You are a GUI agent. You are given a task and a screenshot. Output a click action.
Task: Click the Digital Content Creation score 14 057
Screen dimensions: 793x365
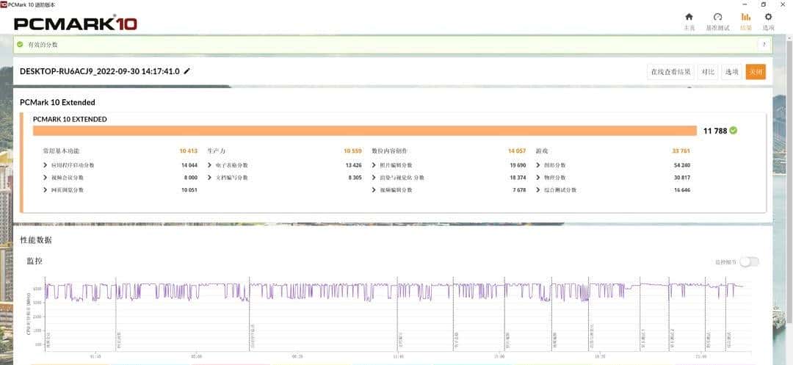point(517,151)
